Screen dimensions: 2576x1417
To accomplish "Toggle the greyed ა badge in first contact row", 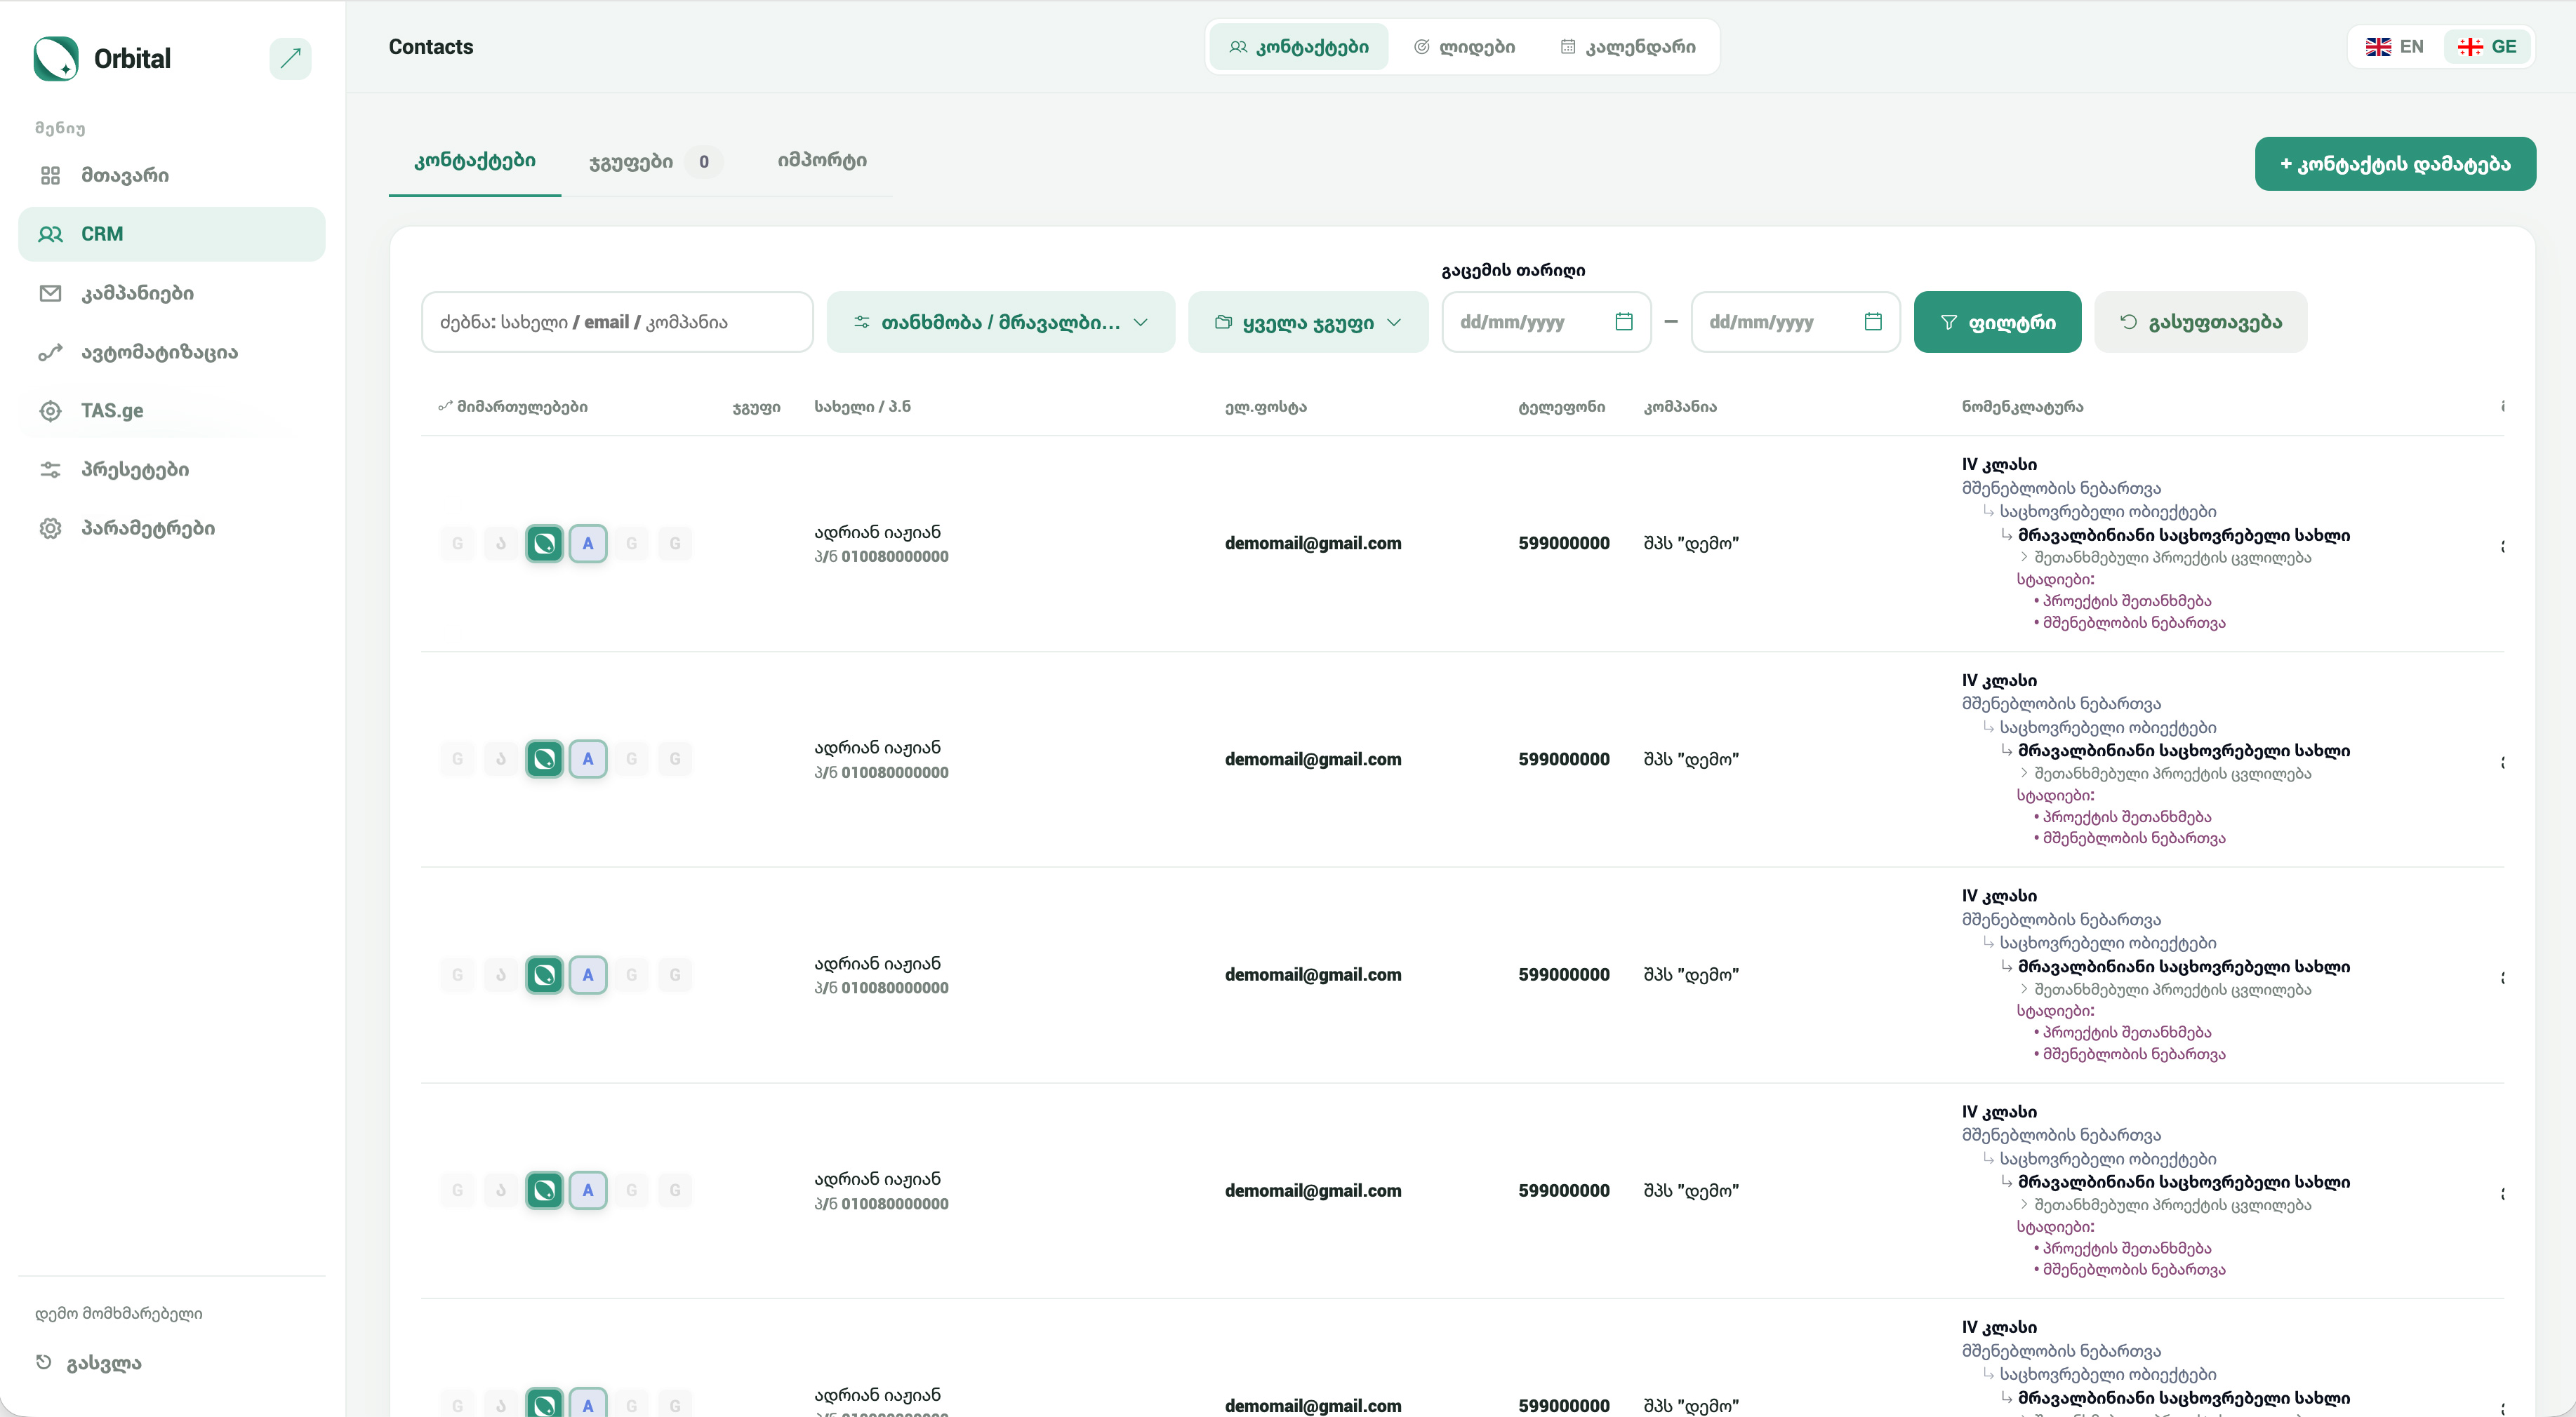I will (x=501, y=544).
